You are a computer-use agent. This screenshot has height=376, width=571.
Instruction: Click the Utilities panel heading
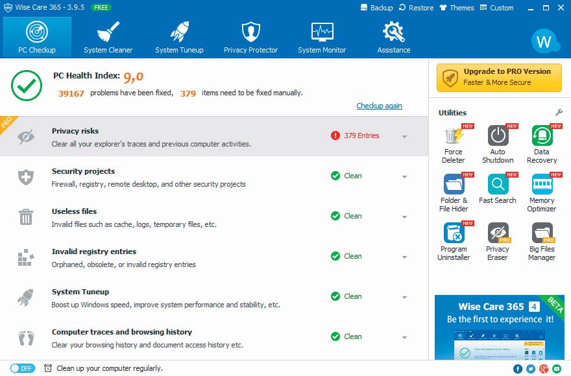click(452, 113)
